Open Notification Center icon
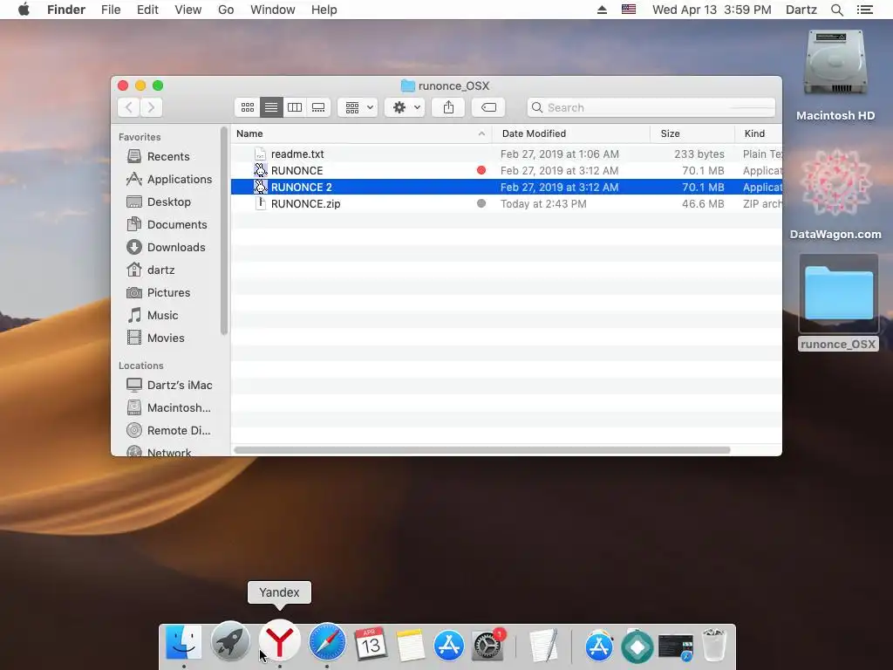Screen dimensions: 893x670 pos(865,10)
